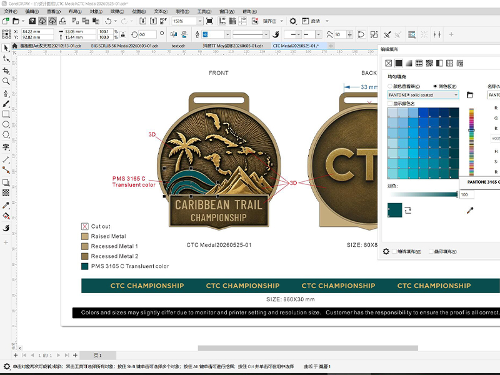This screenshot has height=375, width=500.
Task: Choose the No Fill type icon
Action: [388, 63]
